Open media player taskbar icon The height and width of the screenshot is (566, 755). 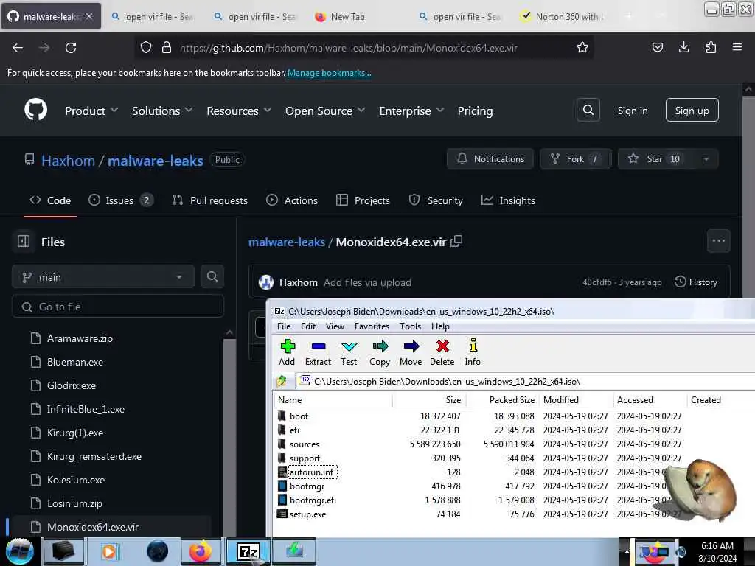coord(109,551)
